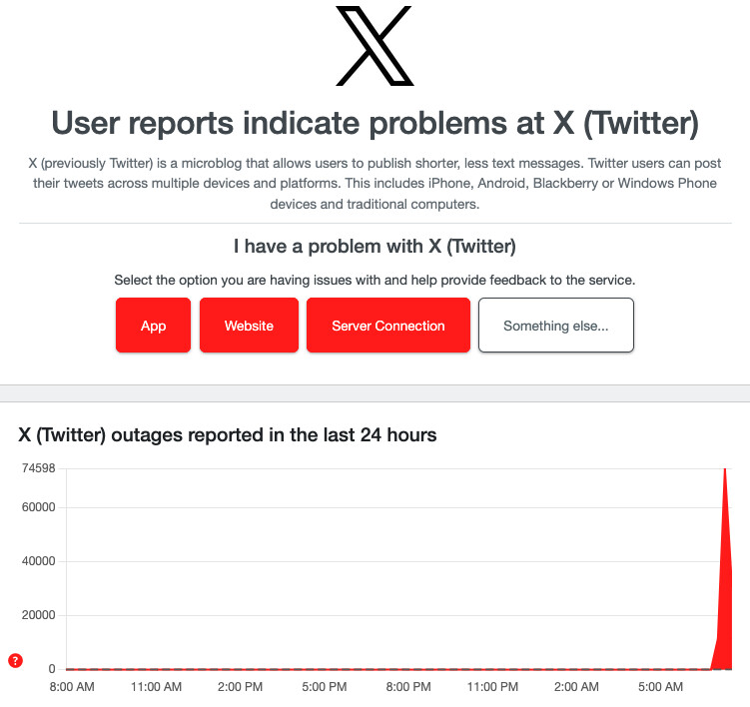Click the 11:00 AM axis label
The width and height of the screenshot is (750, 707).
(x=157, y=687)
